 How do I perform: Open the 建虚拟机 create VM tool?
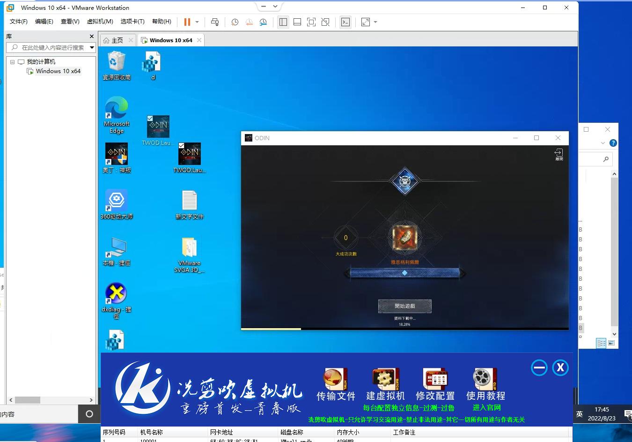(385, 385)
